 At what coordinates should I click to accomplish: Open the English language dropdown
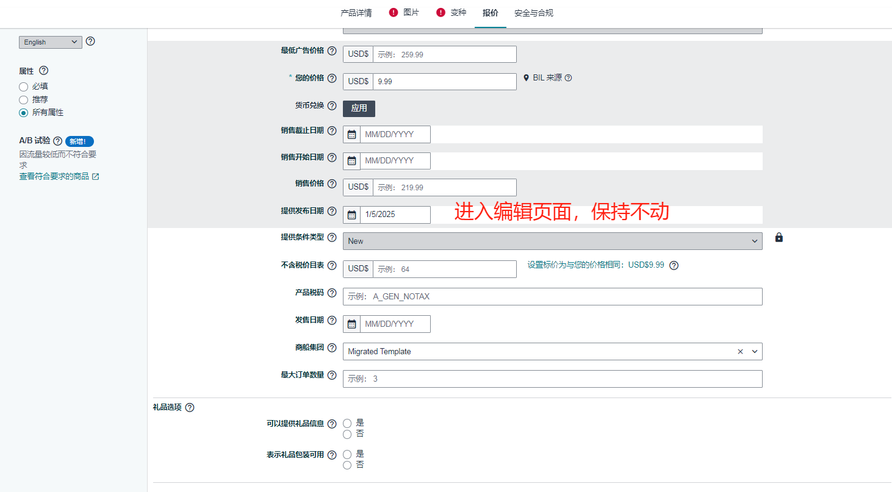tap(50, 42)
